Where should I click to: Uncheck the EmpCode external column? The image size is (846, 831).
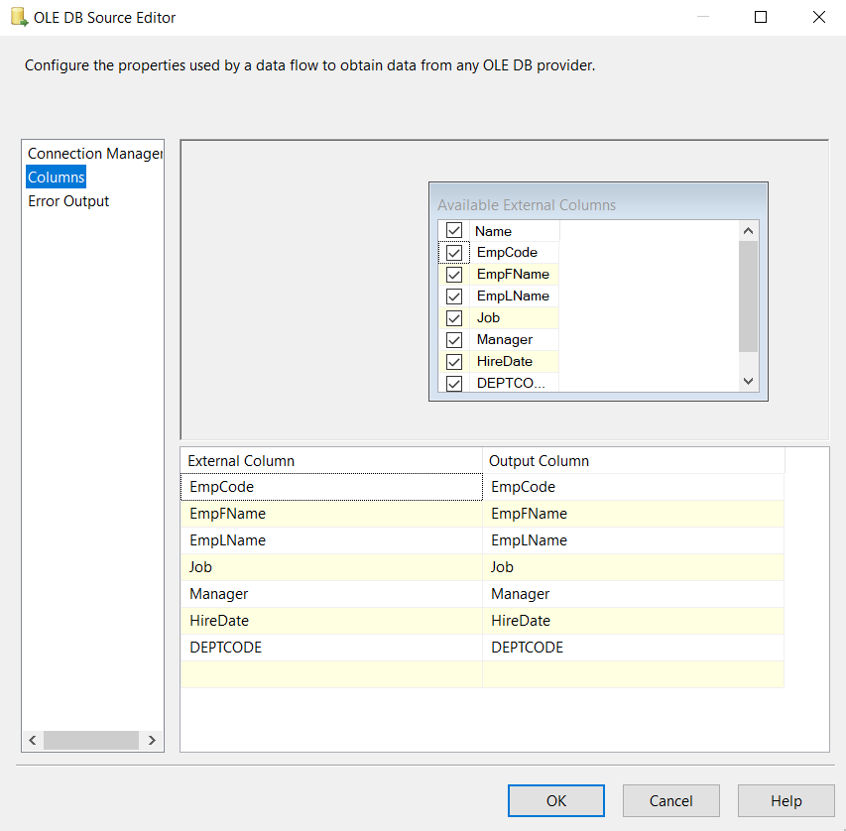[453, 252]
